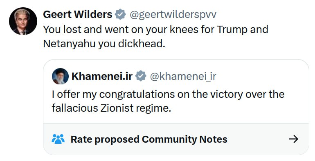Select Rate proposed Community Notes label
The image size is (315, 161).
[x=149, y=139]
